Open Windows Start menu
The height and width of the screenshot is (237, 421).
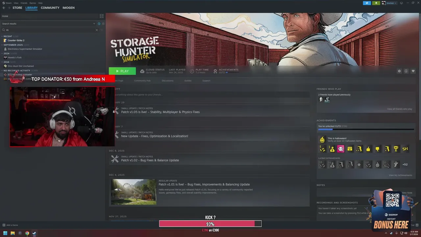pos(5,233)
